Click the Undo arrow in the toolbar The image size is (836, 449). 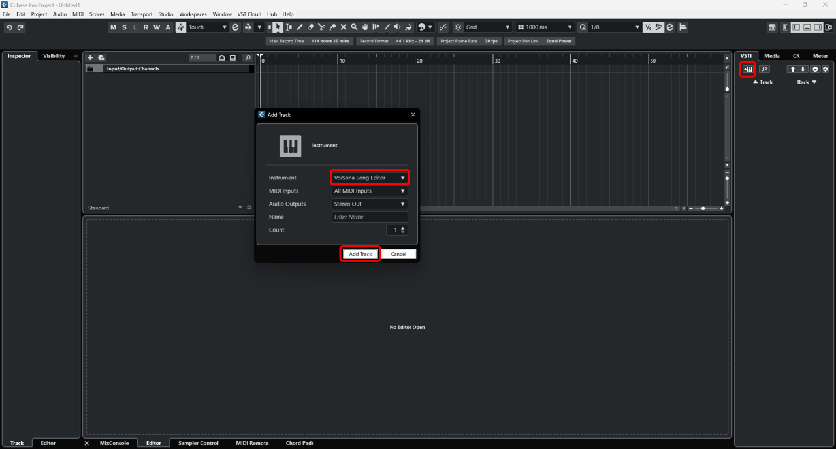click(x=9, y=27)
